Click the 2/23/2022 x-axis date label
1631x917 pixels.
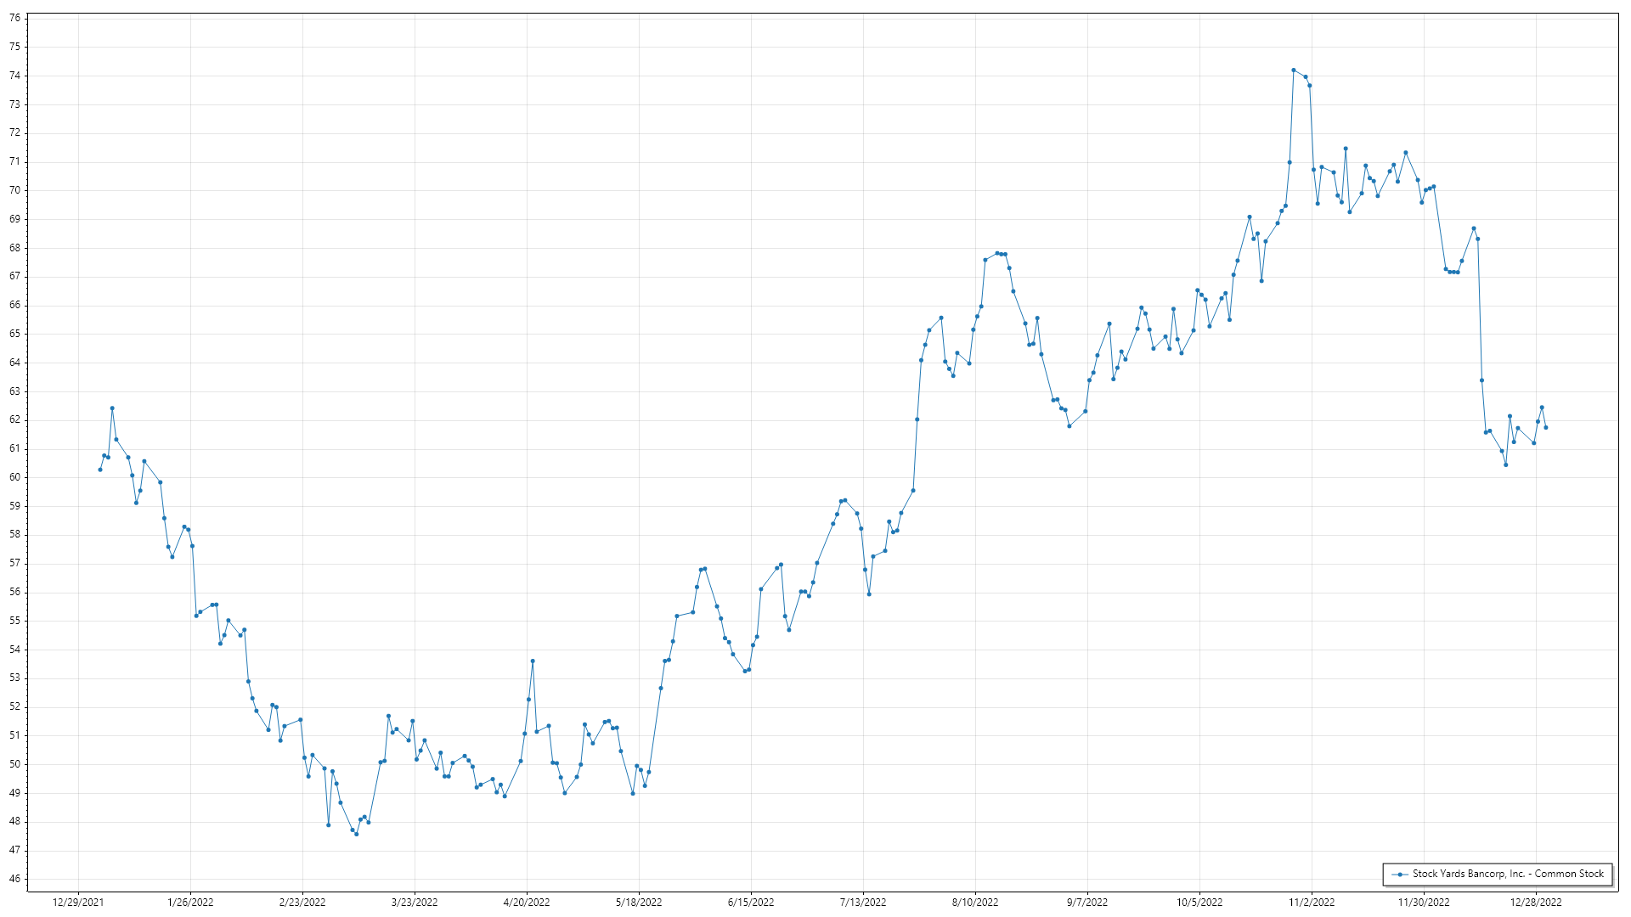[302, 902]
